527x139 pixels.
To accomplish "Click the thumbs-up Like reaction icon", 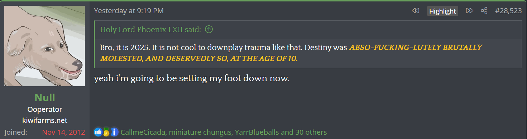I will (x=98, y=132).
